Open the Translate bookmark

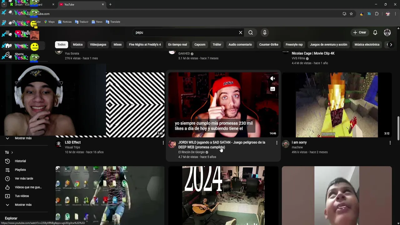point(113,22)
